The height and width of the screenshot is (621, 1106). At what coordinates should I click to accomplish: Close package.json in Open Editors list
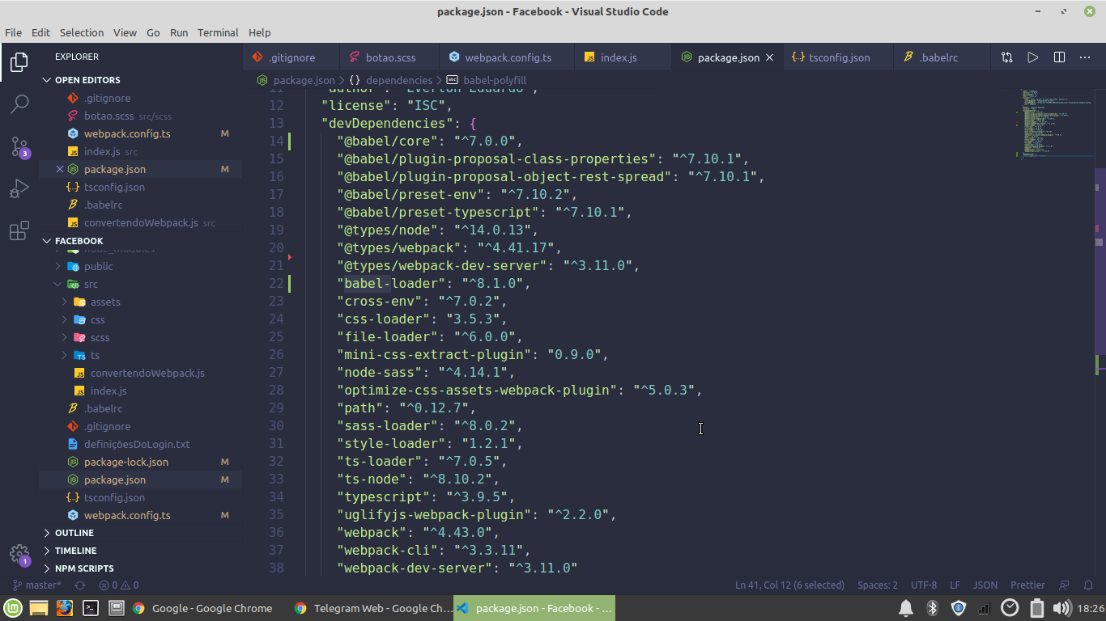[60, 169]
